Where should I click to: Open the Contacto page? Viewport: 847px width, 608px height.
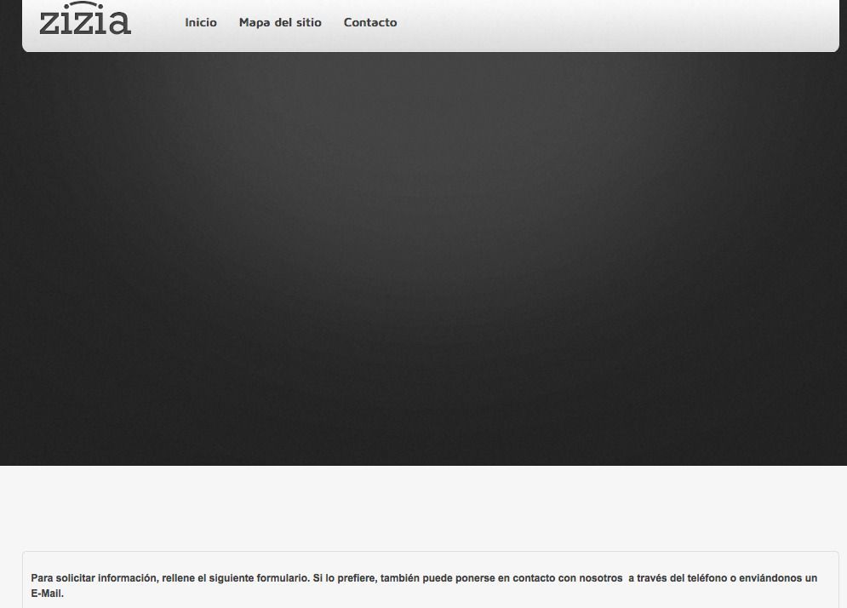(x=370, y=23)
